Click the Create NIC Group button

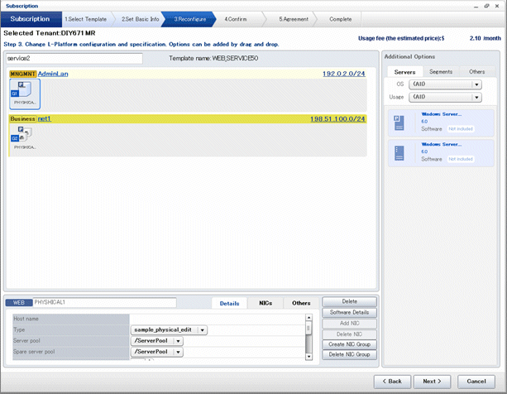[x=349, y=344]
